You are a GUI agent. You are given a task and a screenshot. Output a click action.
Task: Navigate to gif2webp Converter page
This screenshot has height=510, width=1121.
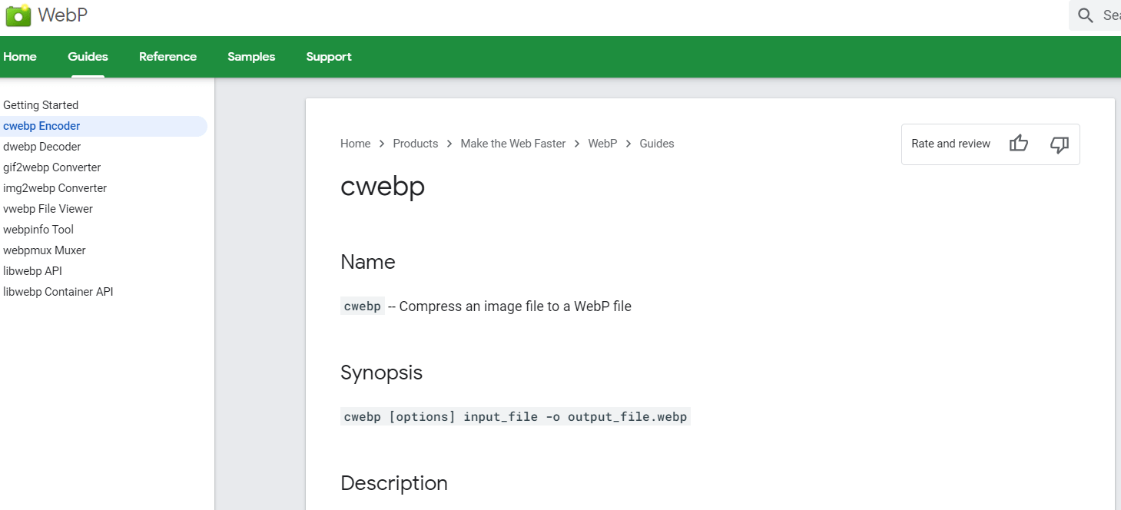pos(51,167)
